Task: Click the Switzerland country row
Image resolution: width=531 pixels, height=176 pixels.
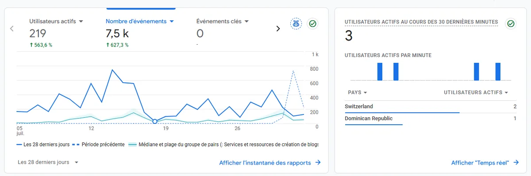Action: click(x=431, y=107)
